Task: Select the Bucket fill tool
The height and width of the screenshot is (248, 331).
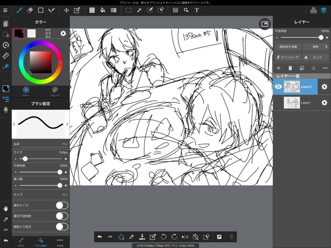Action: (x=103, y=10)
